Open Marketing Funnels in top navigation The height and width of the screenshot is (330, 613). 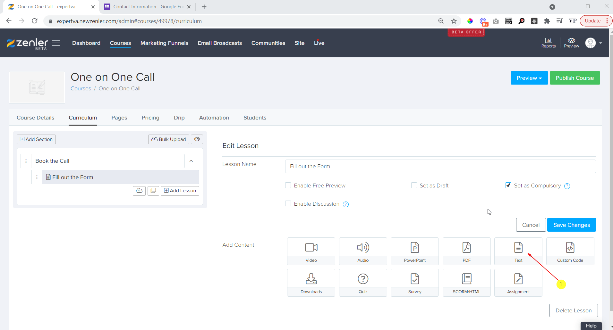click(x=164, y=43)
